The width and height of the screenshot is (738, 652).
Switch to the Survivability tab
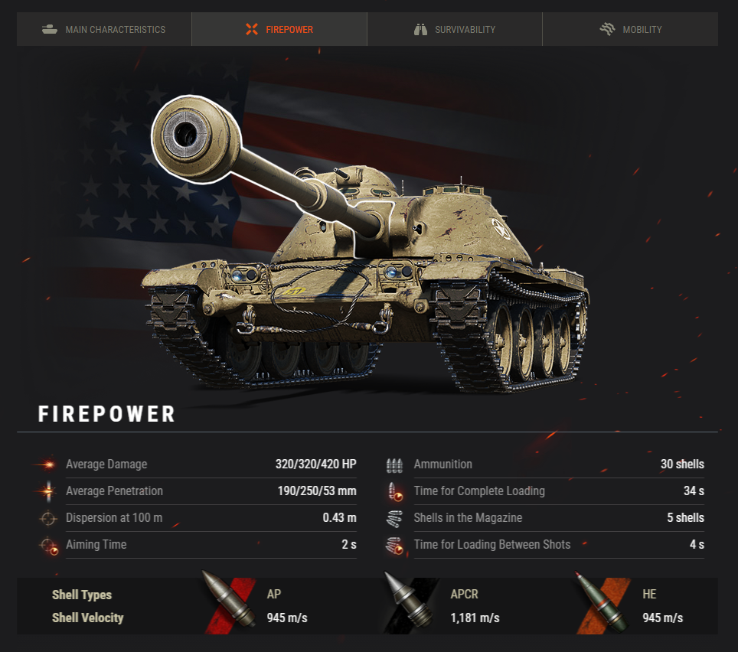455,29
